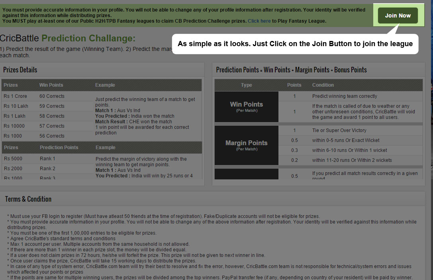Select the 'Rs 1 Crore' prize cell
Image resolution: width=433 pixels, height=280 pixels.
[15, 96]
